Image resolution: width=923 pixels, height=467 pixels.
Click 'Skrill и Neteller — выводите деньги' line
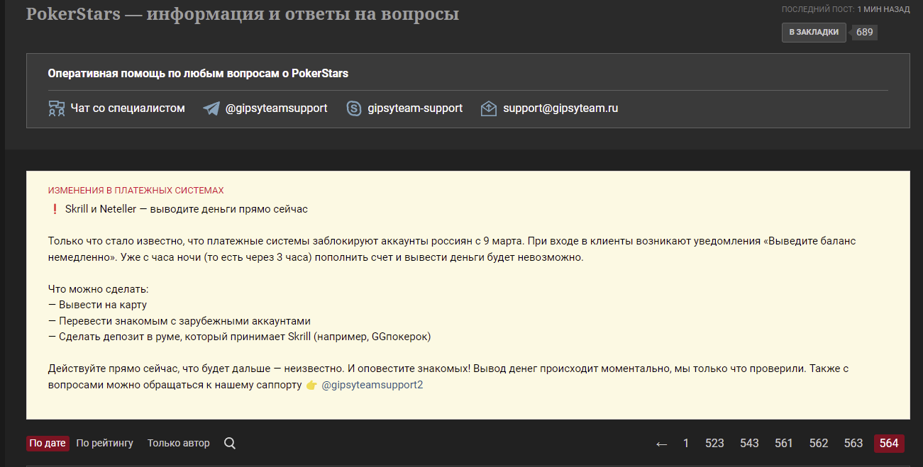[x=186, y=210]
